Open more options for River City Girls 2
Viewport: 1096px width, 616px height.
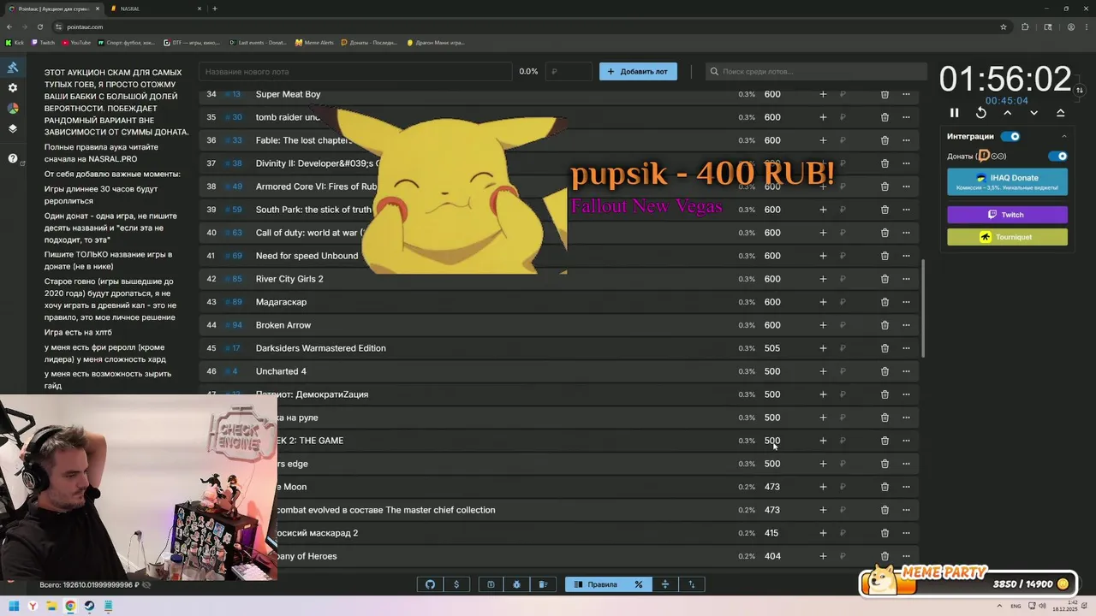906,279
